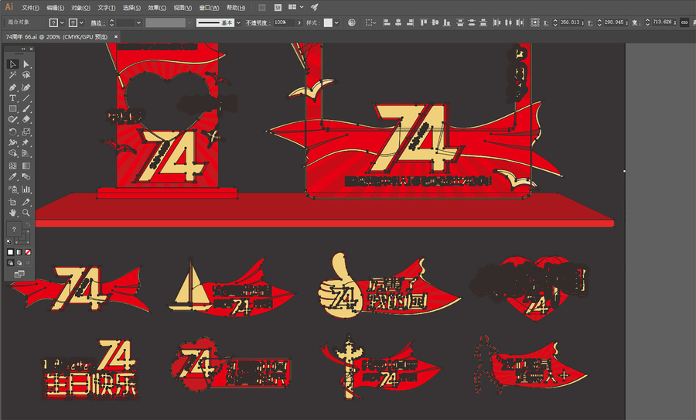
Task: Open the 选择(S) menu
Action: click(x=131, y=8)
